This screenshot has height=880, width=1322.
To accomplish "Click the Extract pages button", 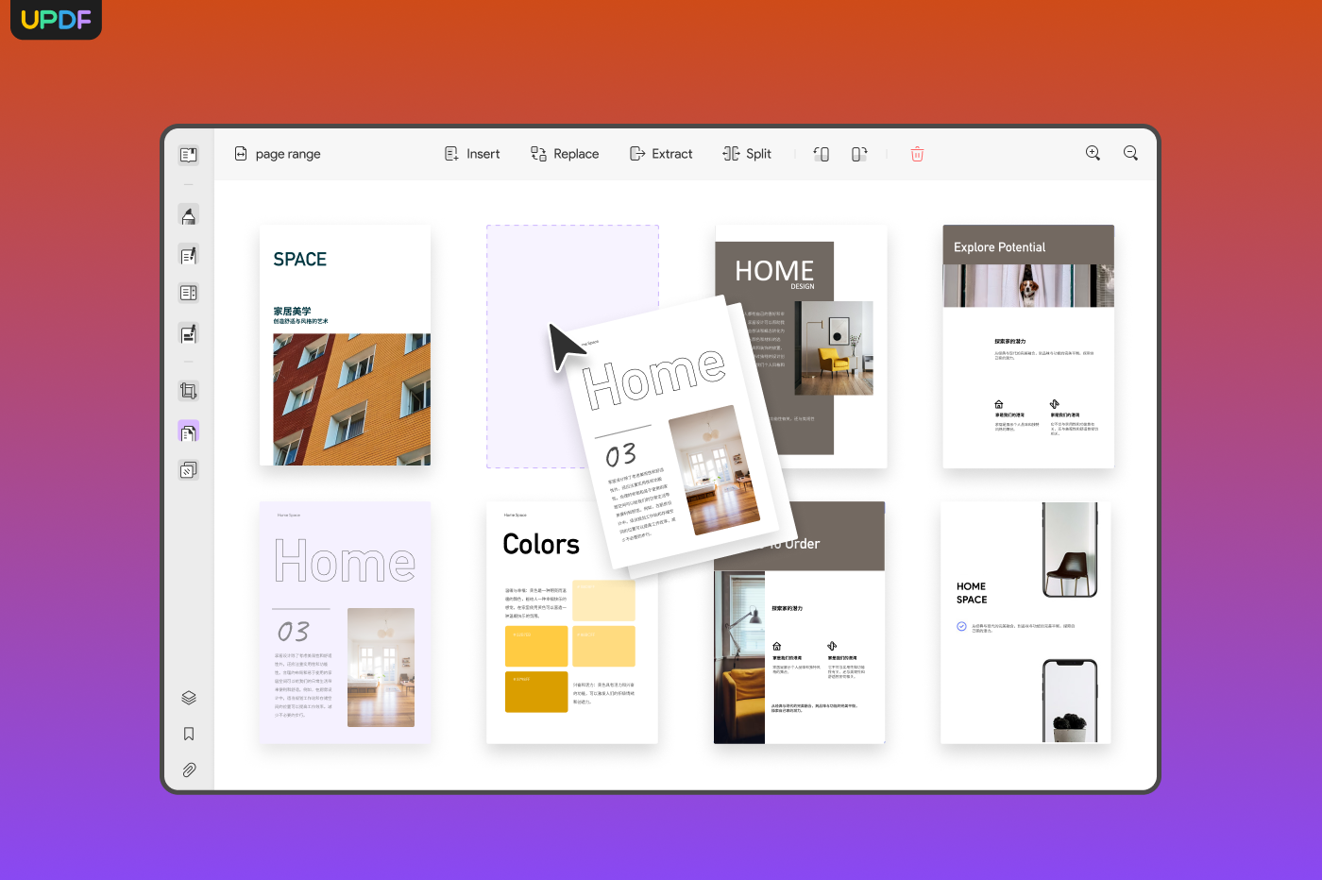I will pyautogui.click(x=661, y=154).
